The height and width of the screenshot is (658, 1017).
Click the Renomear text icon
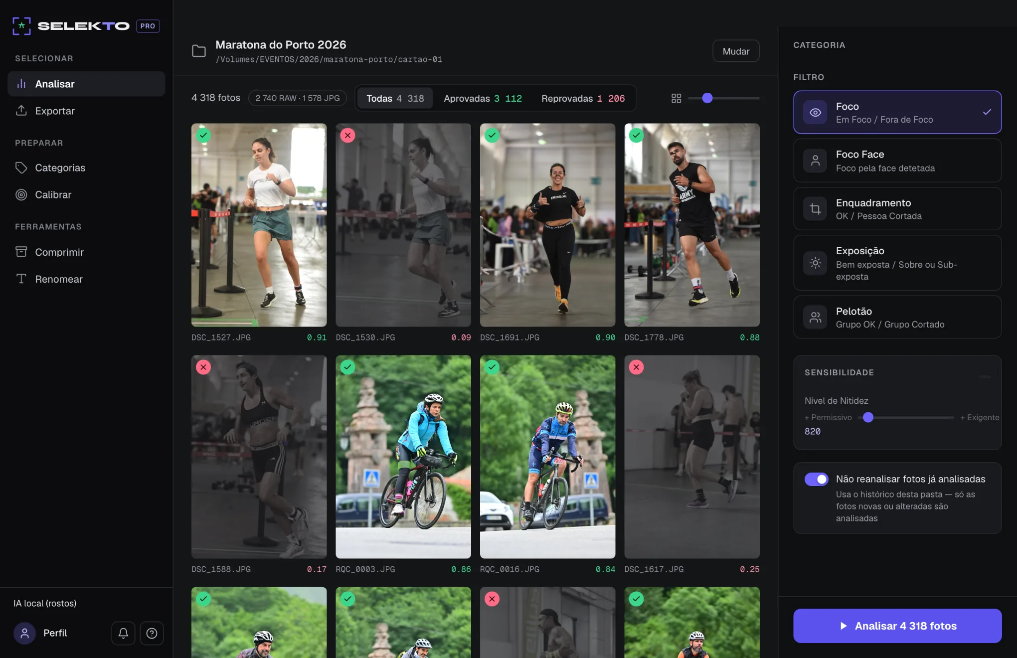(21, 279)
